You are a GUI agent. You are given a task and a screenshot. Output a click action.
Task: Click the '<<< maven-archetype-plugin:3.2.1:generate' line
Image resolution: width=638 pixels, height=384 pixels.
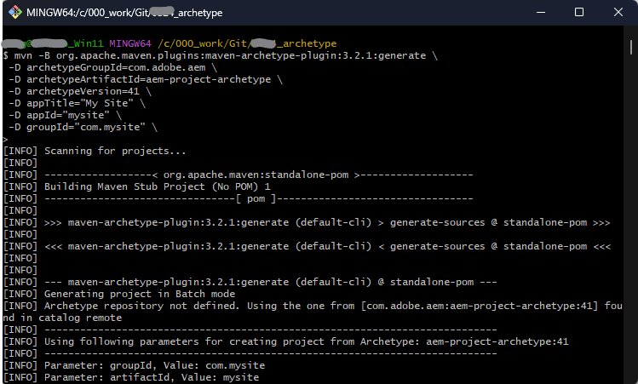coord(307,246)
